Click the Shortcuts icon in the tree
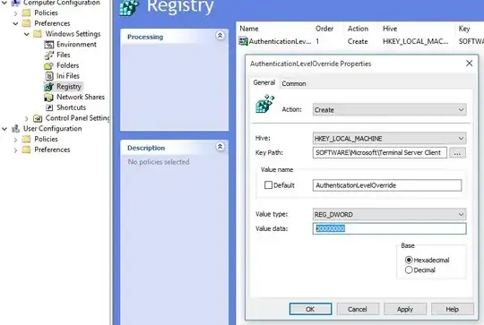The width and height of the screenshot is (484, 325). (x=48, y=107)
